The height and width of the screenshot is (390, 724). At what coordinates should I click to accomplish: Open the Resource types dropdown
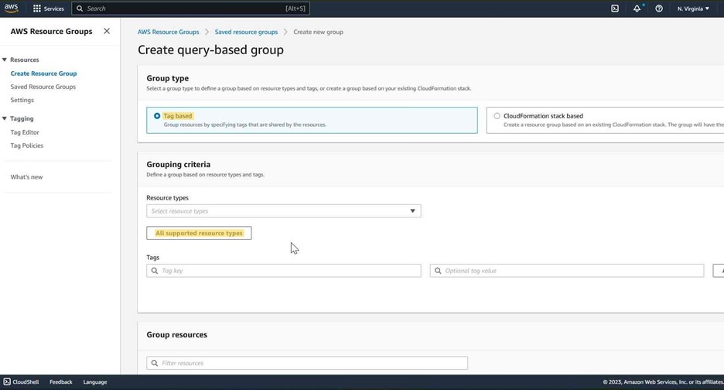284,210
